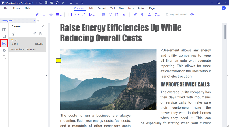Open the quick access toolbar dropdown
The image size is (229, 127).
pos(82,3)
